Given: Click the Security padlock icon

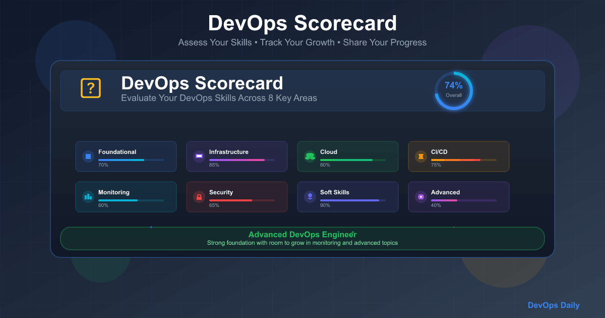Looking at the screenshot, I should pyautogui.click(x=199, y=197).
